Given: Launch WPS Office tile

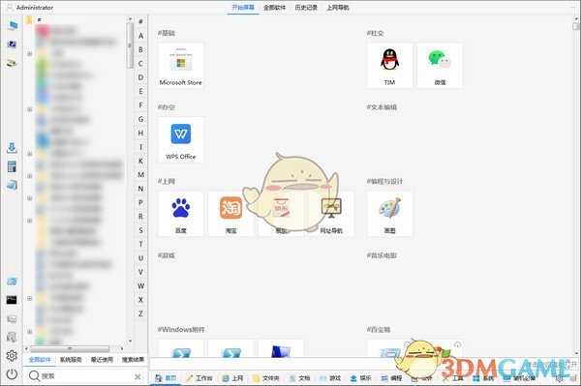Looking at the screenshot, I should coord(181,139).
